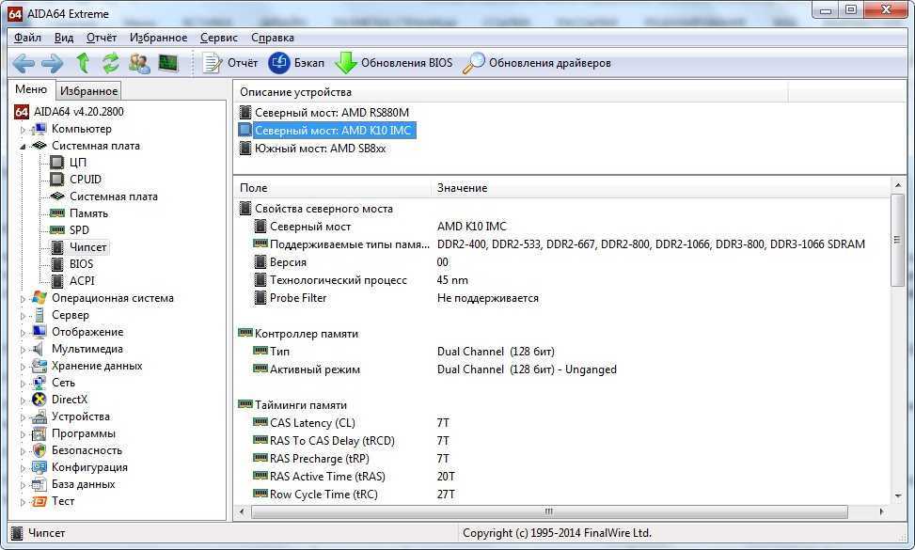Click the Конфигурация icon in tree
Screen dimensions: 915x550
pos(39,467)
